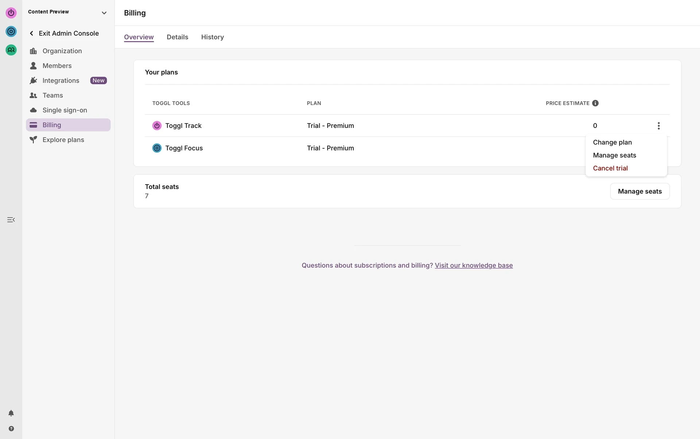The height and width of the screenshot is (439, 700).
Task: Open Toggl Track app icon in left rail
Action: click(x=11, y=13)
